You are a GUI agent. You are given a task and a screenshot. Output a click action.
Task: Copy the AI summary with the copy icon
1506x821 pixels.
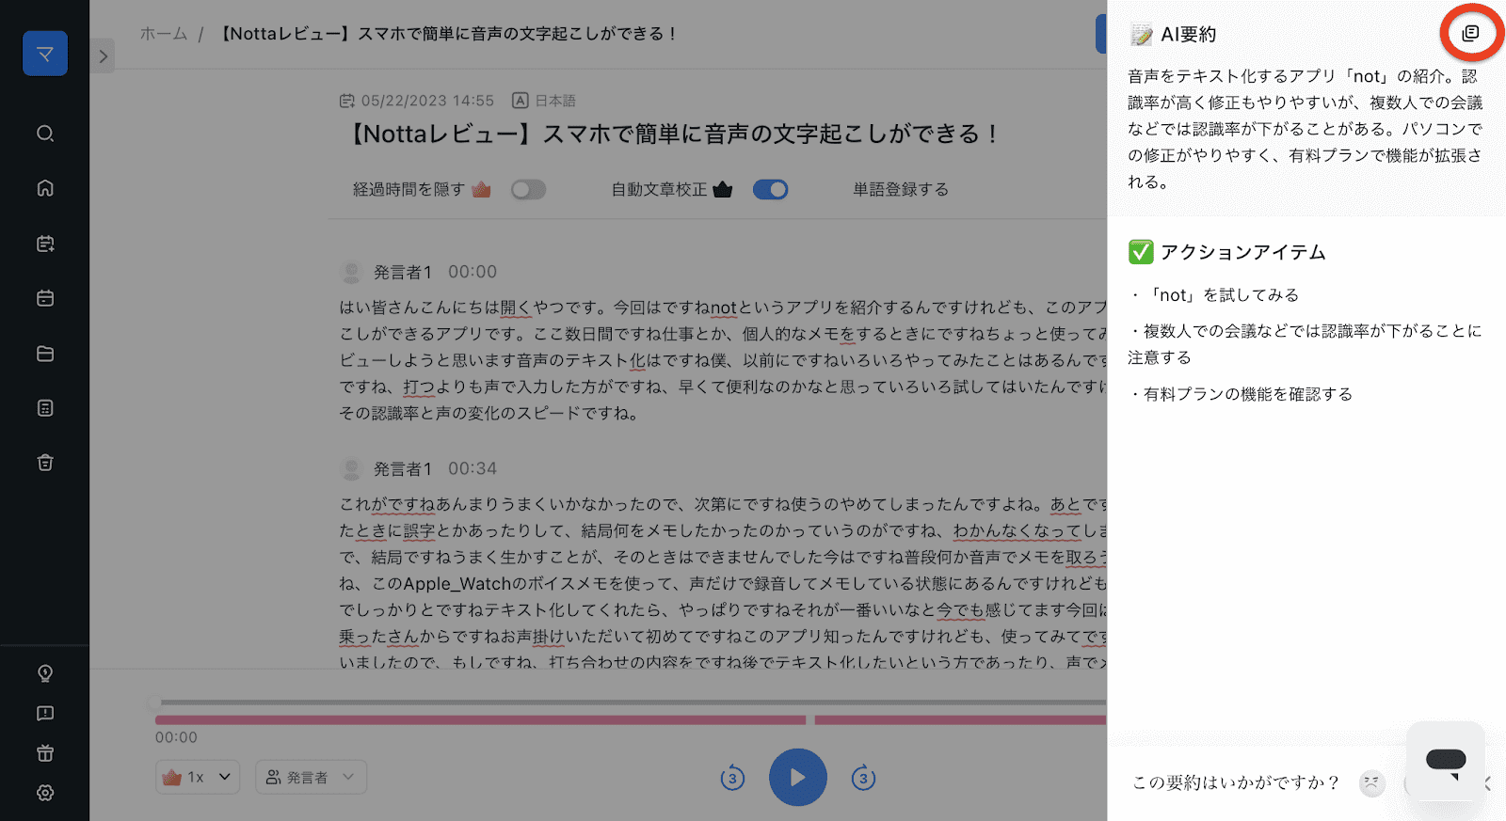(x=1470, y=34)
